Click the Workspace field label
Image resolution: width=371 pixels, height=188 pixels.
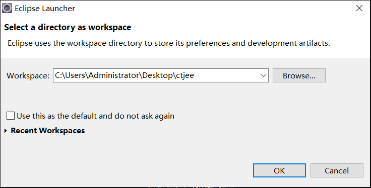pos(28,76)
